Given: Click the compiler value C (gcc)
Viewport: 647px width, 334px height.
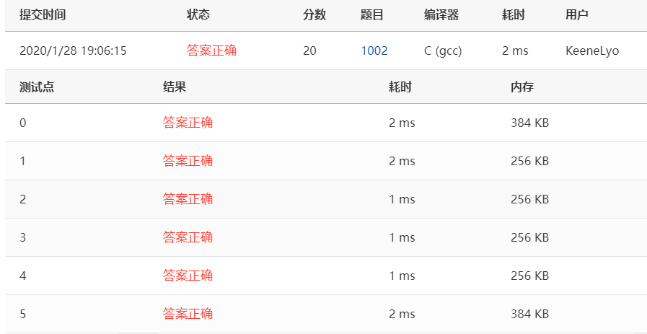Looking at the screenshot, I should pyautogui.click(x=443, y=50).
